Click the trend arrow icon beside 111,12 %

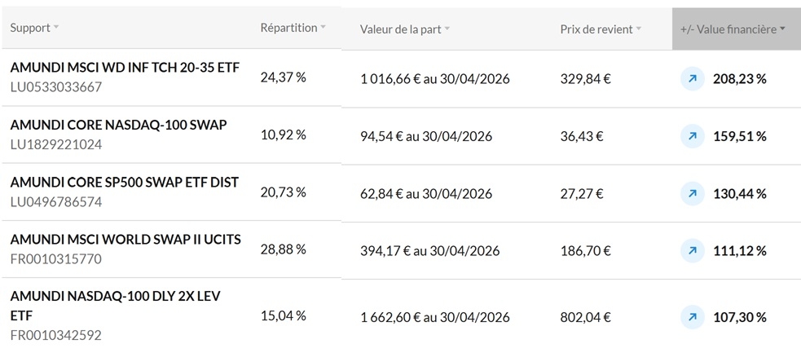point(692,250)
